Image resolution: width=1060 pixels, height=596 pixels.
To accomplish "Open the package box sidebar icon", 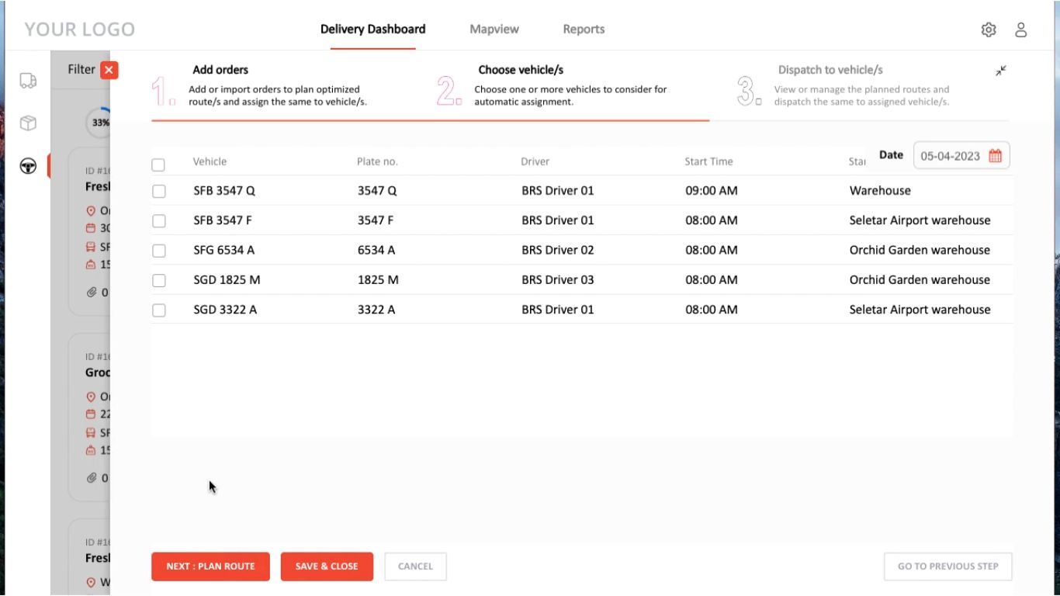I will [x=28, y=123].
